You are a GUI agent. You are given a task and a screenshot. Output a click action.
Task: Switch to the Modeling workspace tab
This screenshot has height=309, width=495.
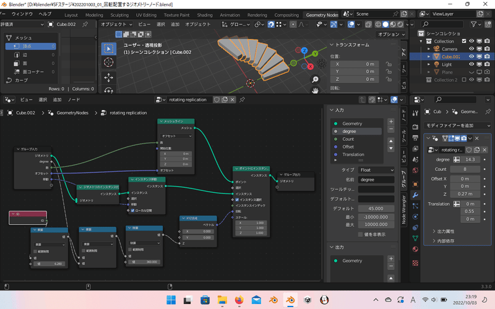pos(94,15)
